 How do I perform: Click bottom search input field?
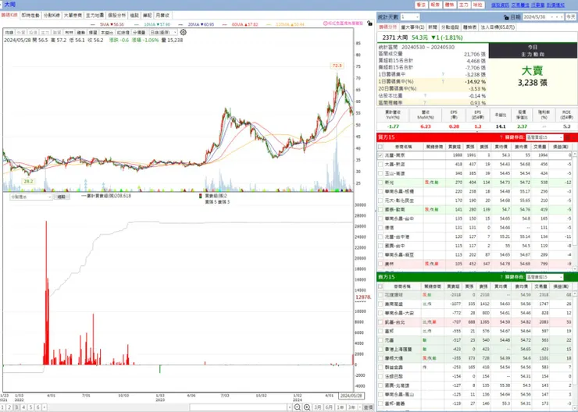tap(238, 407)
